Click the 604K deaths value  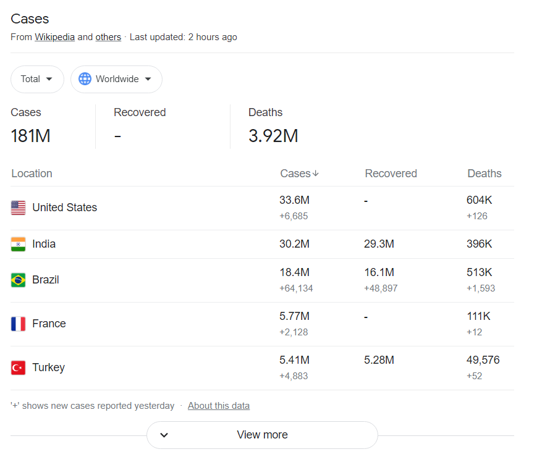point(479,200)
